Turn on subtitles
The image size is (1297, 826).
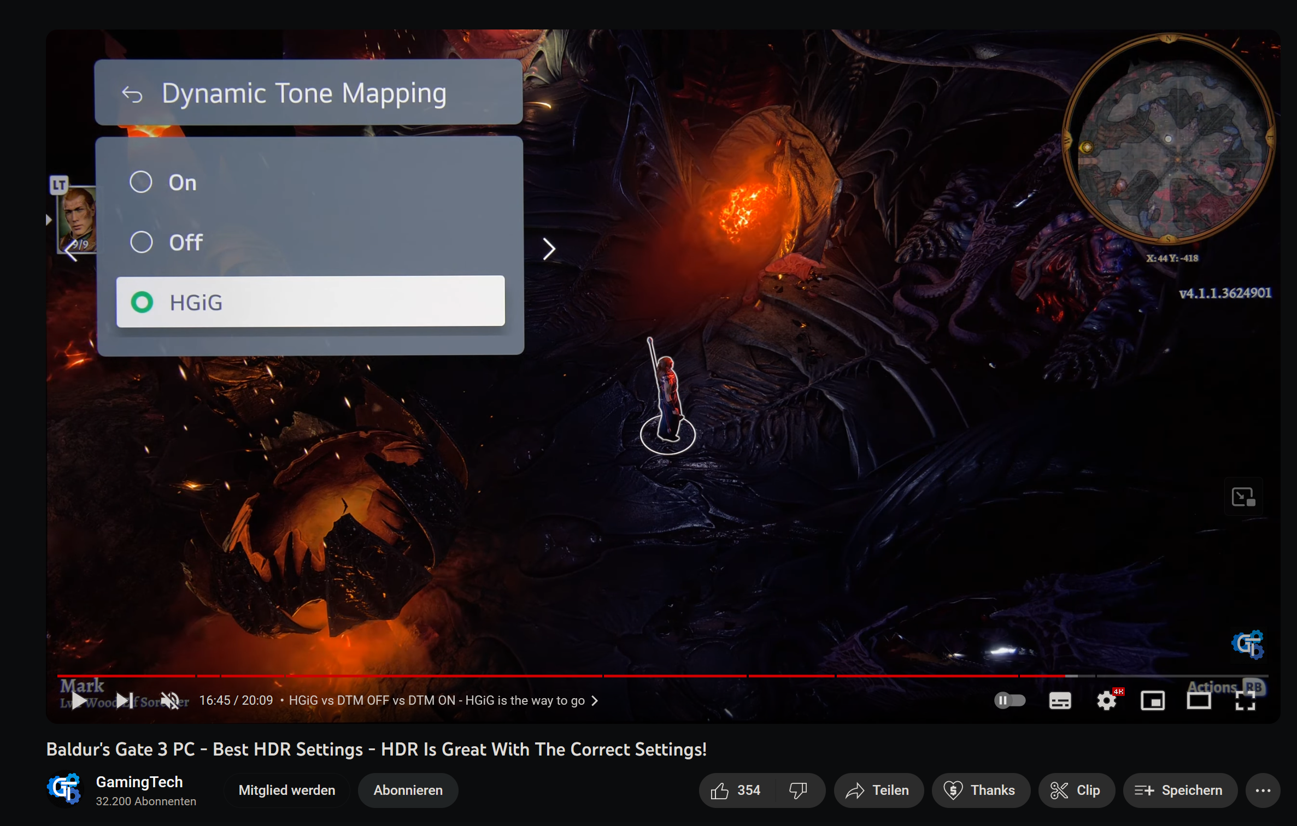pos(1059,700)
